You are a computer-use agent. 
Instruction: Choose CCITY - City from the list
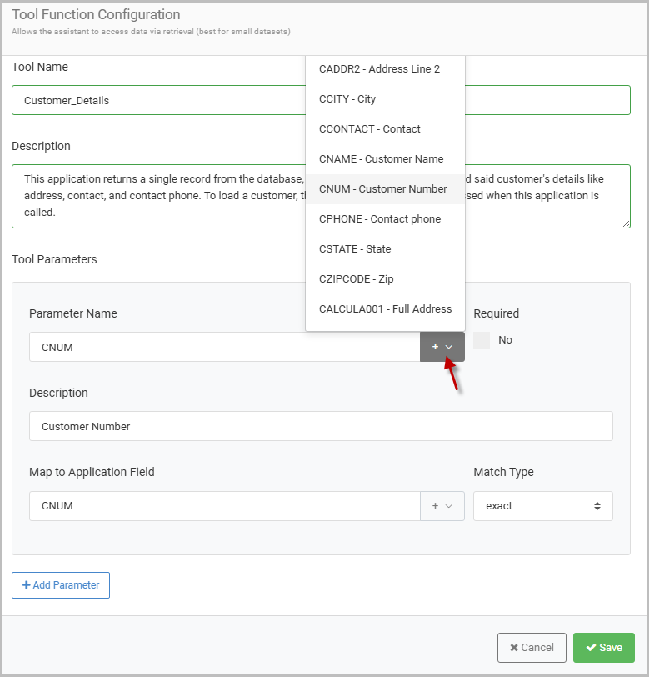(347, 99)
